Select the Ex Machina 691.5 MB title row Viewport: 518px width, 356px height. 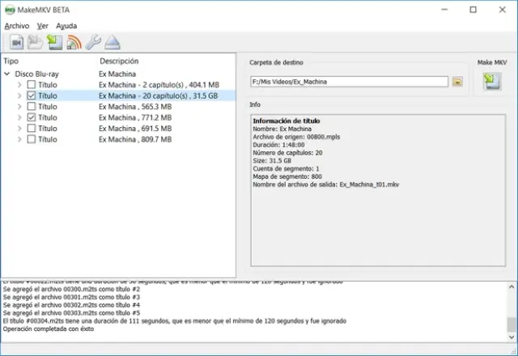(x=134, y=129)
